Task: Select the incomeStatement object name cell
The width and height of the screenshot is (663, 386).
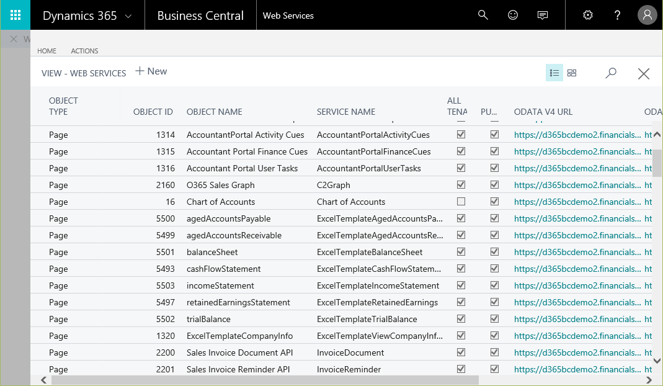Action: point(220,285)
